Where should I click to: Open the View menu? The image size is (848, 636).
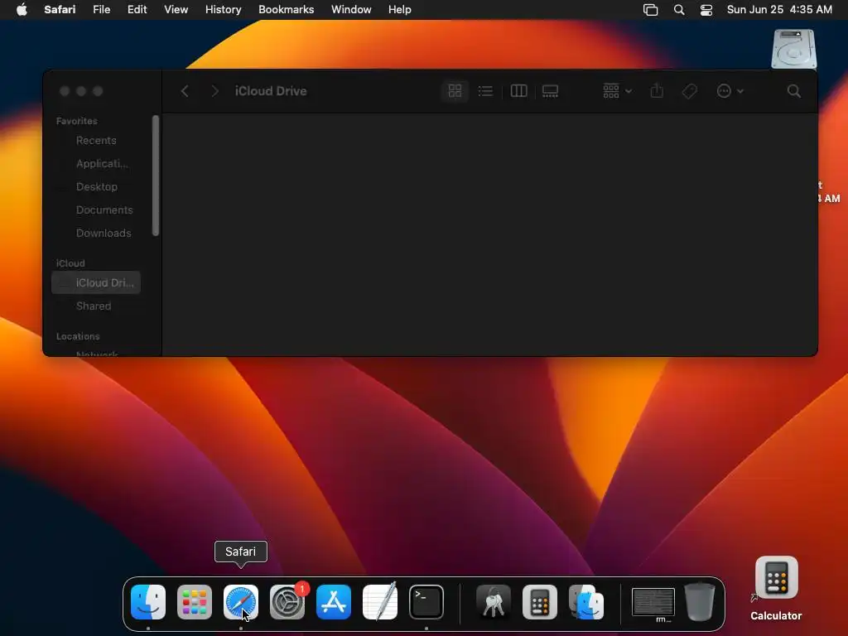[176, 10]
